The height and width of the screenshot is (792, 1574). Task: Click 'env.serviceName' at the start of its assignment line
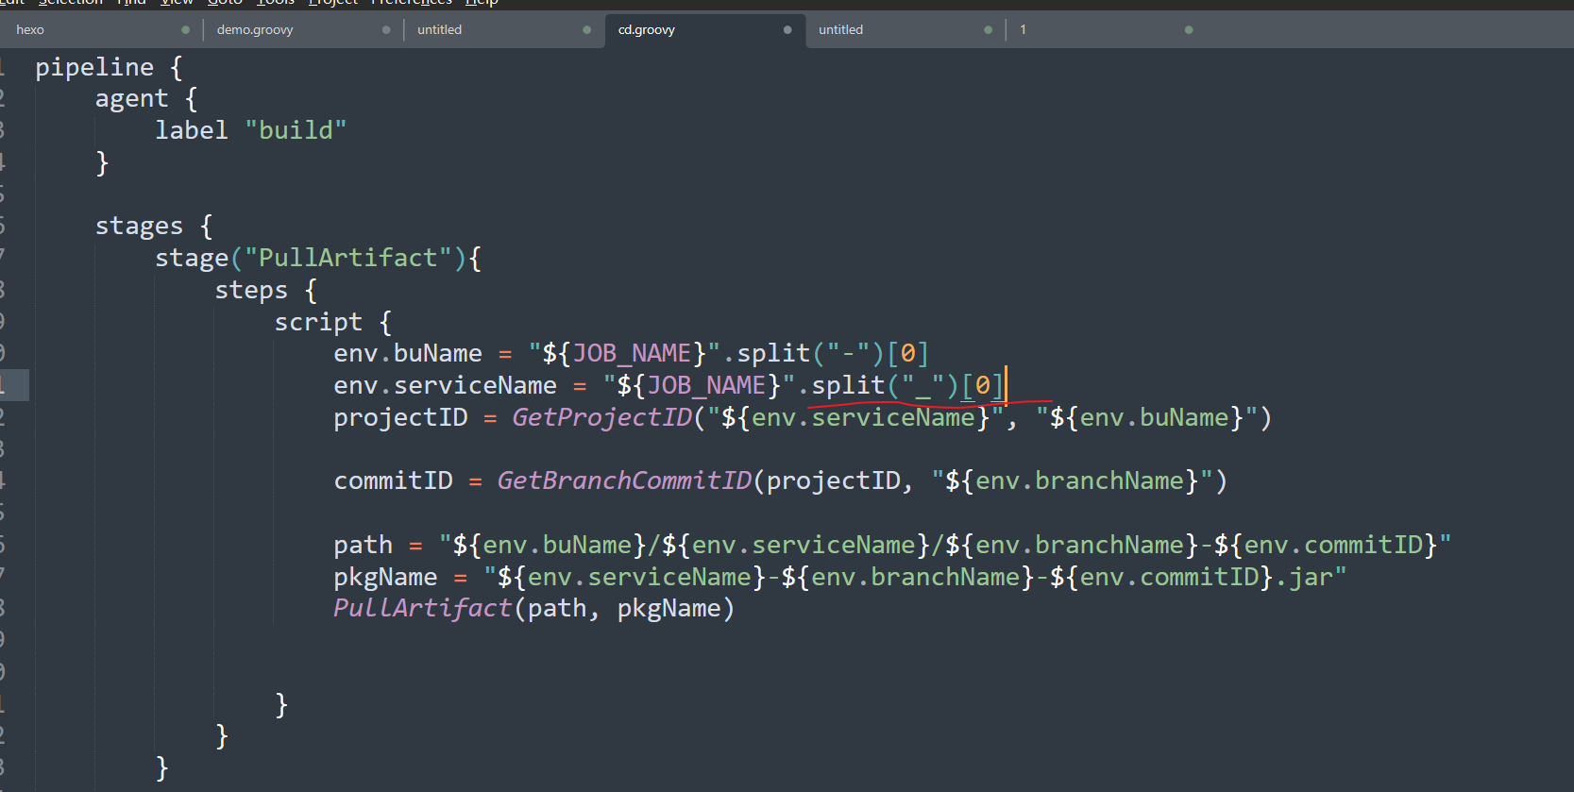446,385
